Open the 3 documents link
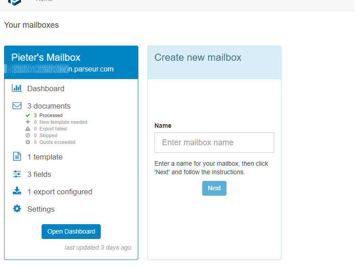Screen dimensions: 358x268 (x=49, y=106)
